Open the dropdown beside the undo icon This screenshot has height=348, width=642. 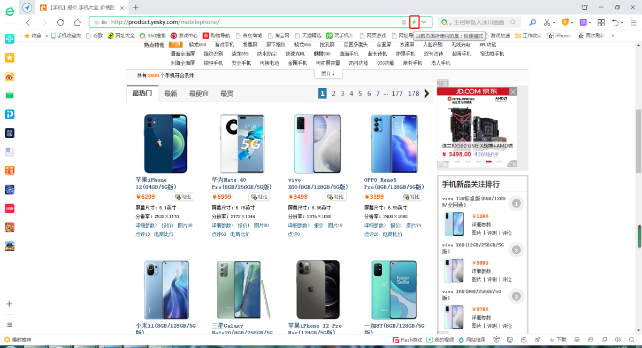623,22
